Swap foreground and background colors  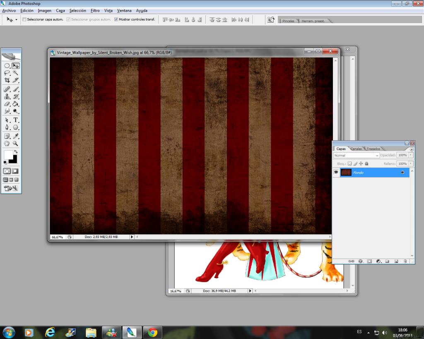click(x=16, y=151)
